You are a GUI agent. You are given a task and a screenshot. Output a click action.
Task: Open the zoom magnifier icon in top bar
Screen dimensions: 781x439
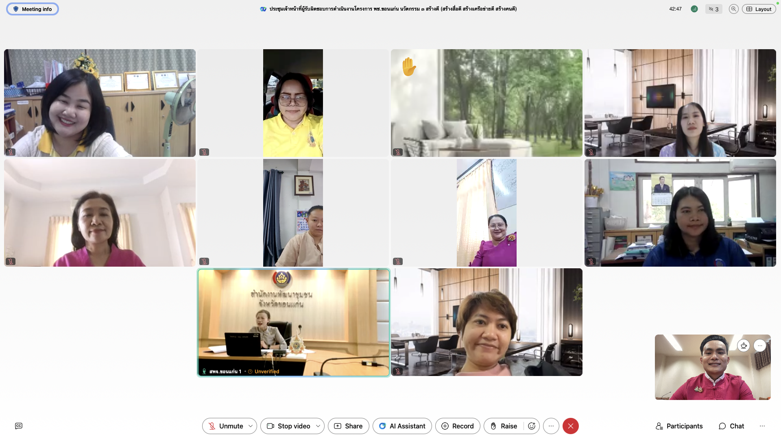pyautogui.click(x=733, y=9)
